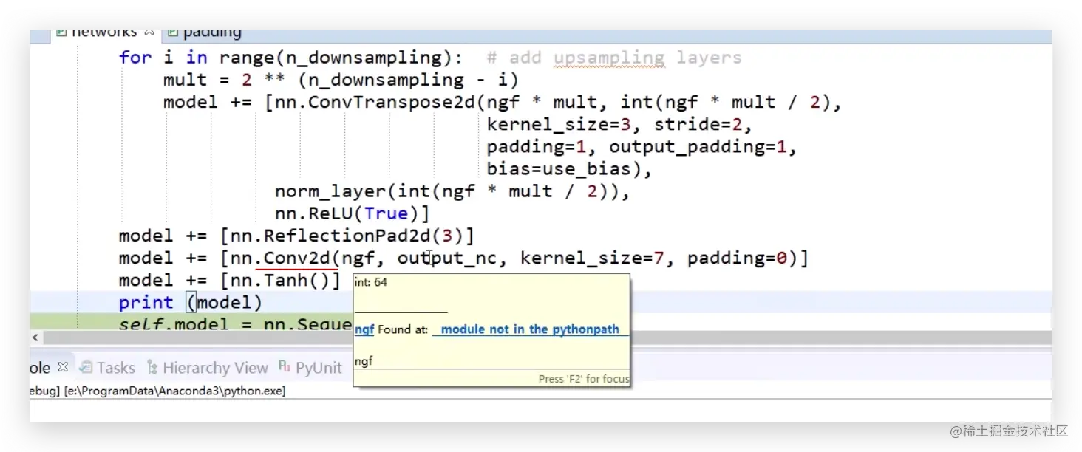Screen dimensions: 1082x452
Task: Click 'output_nc' argument in Conv2d call
Action: pyautogui.click(x=447, y=258)
